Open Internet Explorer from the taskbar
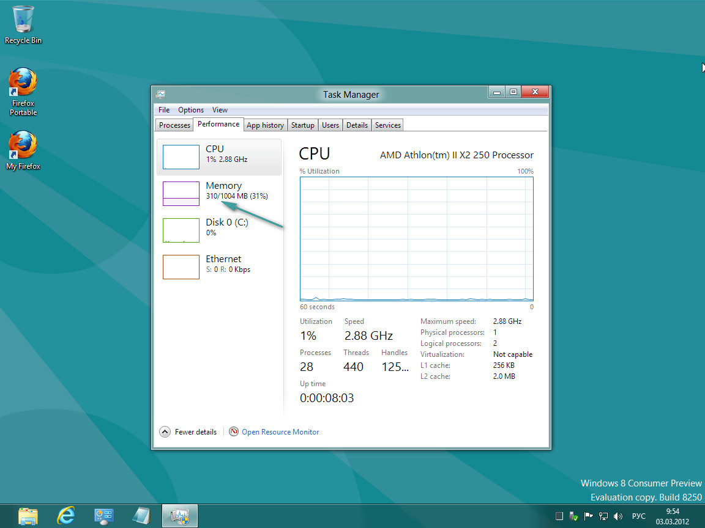705x528 pixels. tap(65, 516)
